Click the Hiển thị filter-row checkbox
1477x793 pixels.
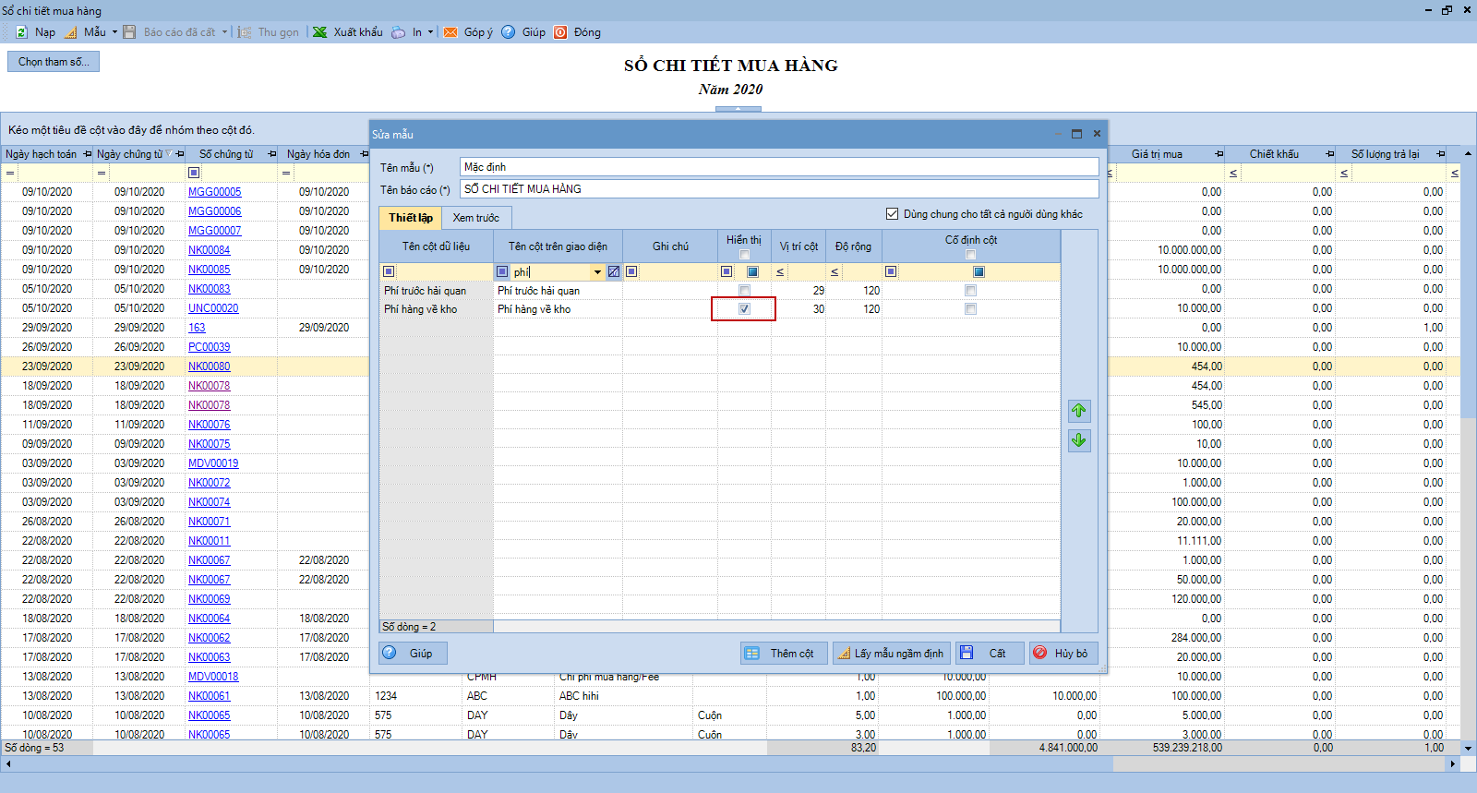(x=753, y=271)
